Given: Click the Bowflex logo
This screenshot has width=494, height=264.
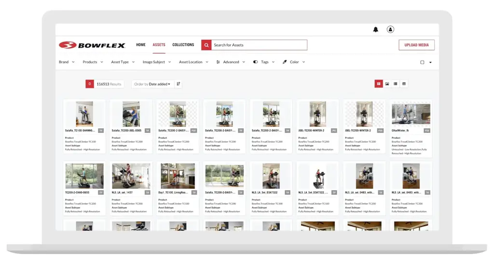Looking at the screenshot, I should [x=92, y=45].
